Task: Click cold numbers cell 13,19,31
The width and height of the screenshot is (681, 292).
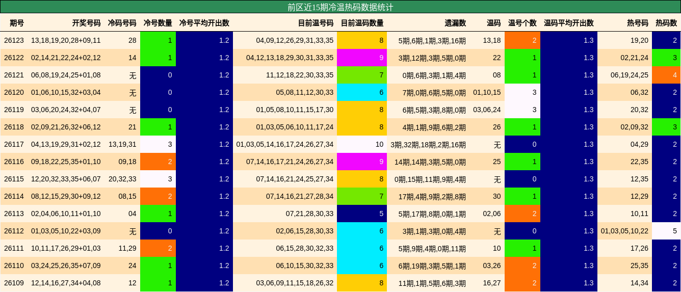Action: pyautogui.click(x=122, y=144)
